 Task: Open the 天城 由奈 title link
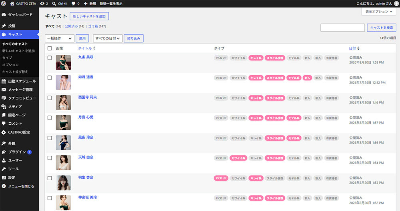86,157
